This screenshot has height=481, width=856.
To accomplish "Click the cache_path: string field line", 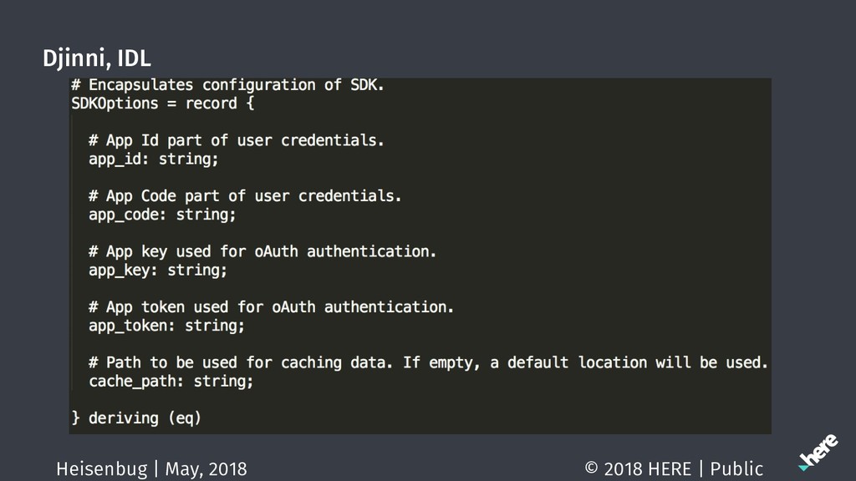I will tap(171, 381).
